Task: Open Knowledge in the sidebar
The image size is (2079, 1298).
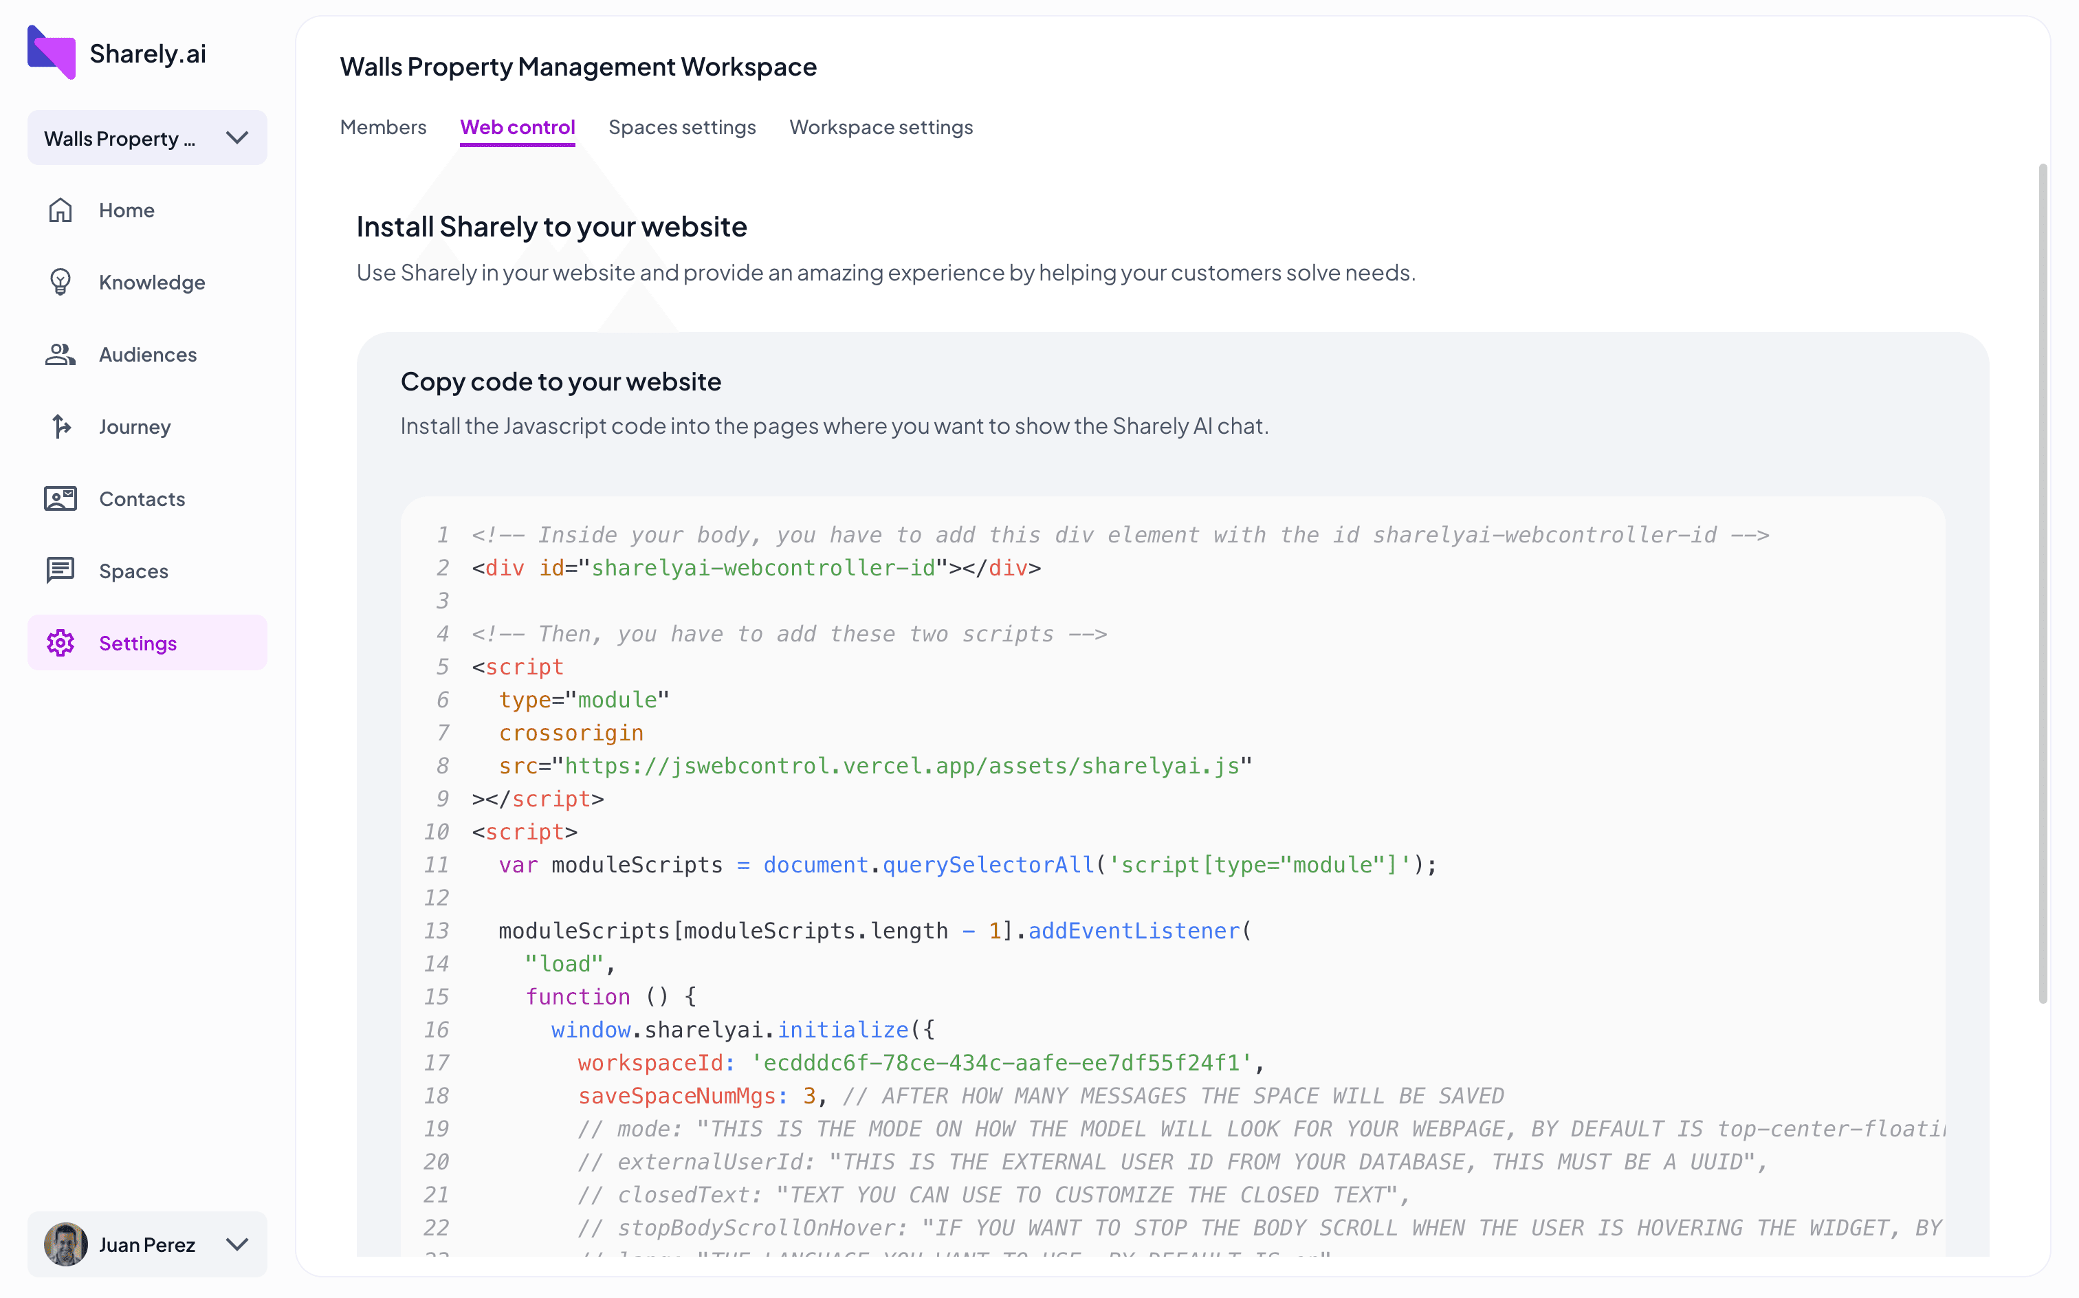Action: coord(148,283)
